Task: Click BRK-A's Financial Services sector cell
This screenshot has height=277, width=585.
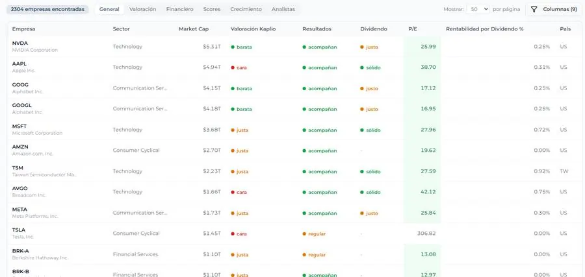Action: coord(135,254)
